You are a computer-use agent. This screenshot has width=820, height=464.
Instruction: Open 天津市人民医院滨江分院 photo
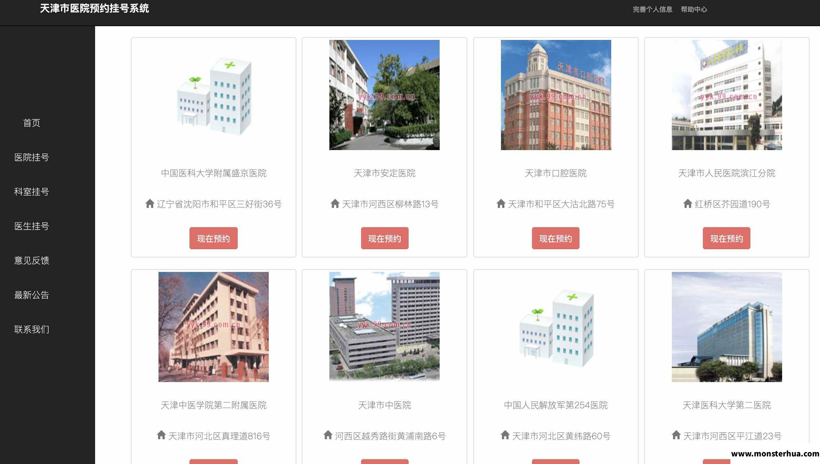click(x=727, y=95)
